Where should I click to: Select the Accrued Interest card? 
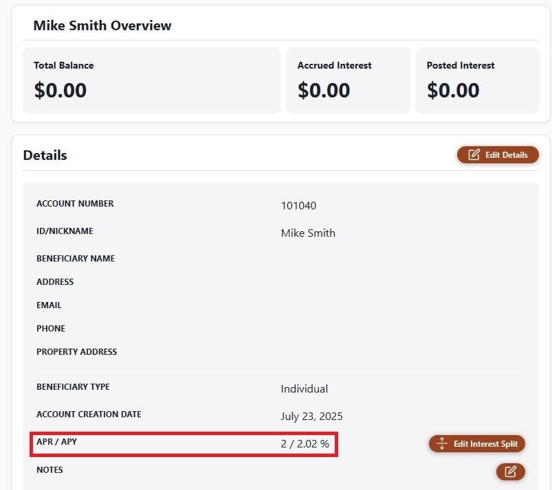coord(348,80)
